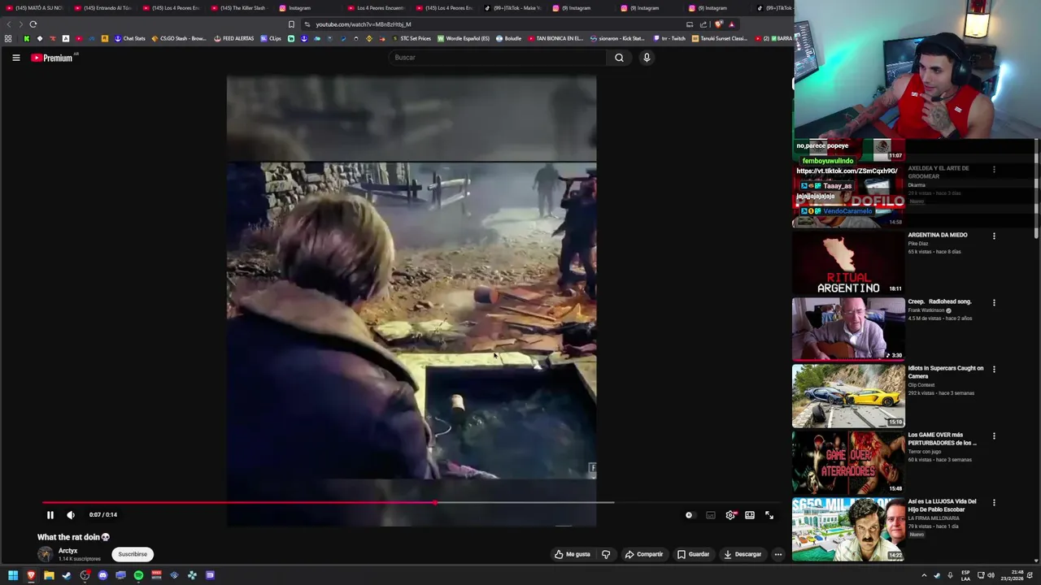The image size is (1041, 585).
Task: Switch to the TikTok - Make Your Day tab
Action: [x=513, y=8]
